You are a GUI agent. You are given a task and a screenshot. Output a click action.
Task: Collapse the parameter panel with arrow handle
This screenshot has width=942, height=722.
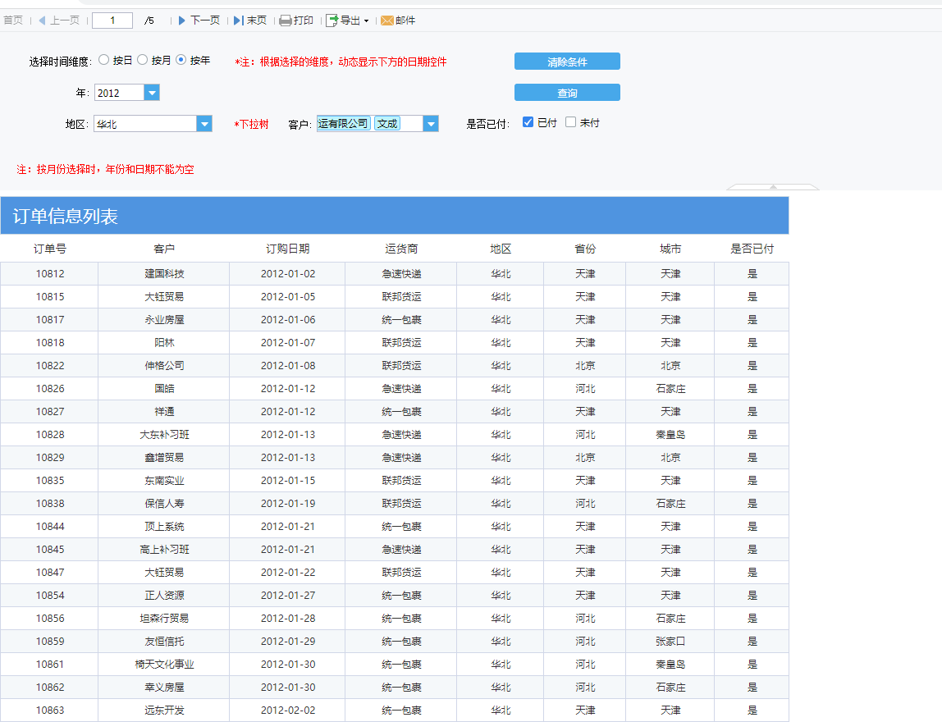[772, 187]
